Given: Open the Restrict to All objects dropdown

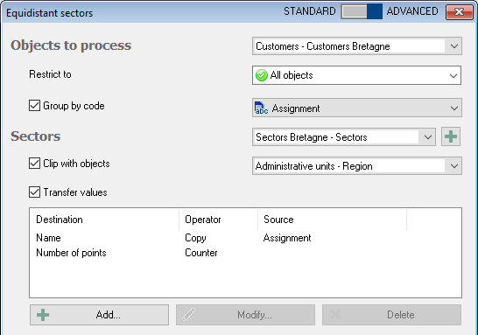Looking at the screenshot, I should click(356, 75).
